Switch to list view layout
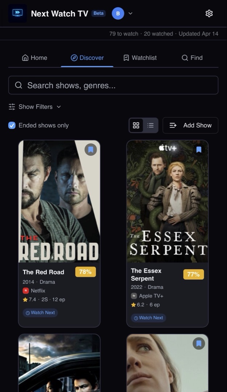This screenshot has height=392, width=227. pos(150,125)
